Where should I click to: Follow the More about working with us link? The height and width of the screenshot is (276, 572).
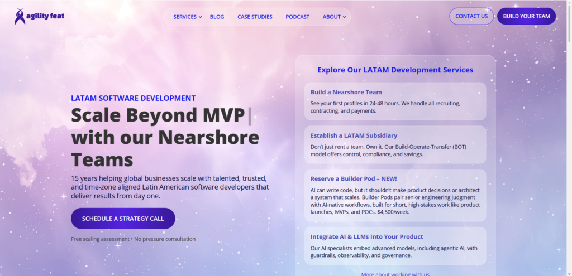click(395, 274)
